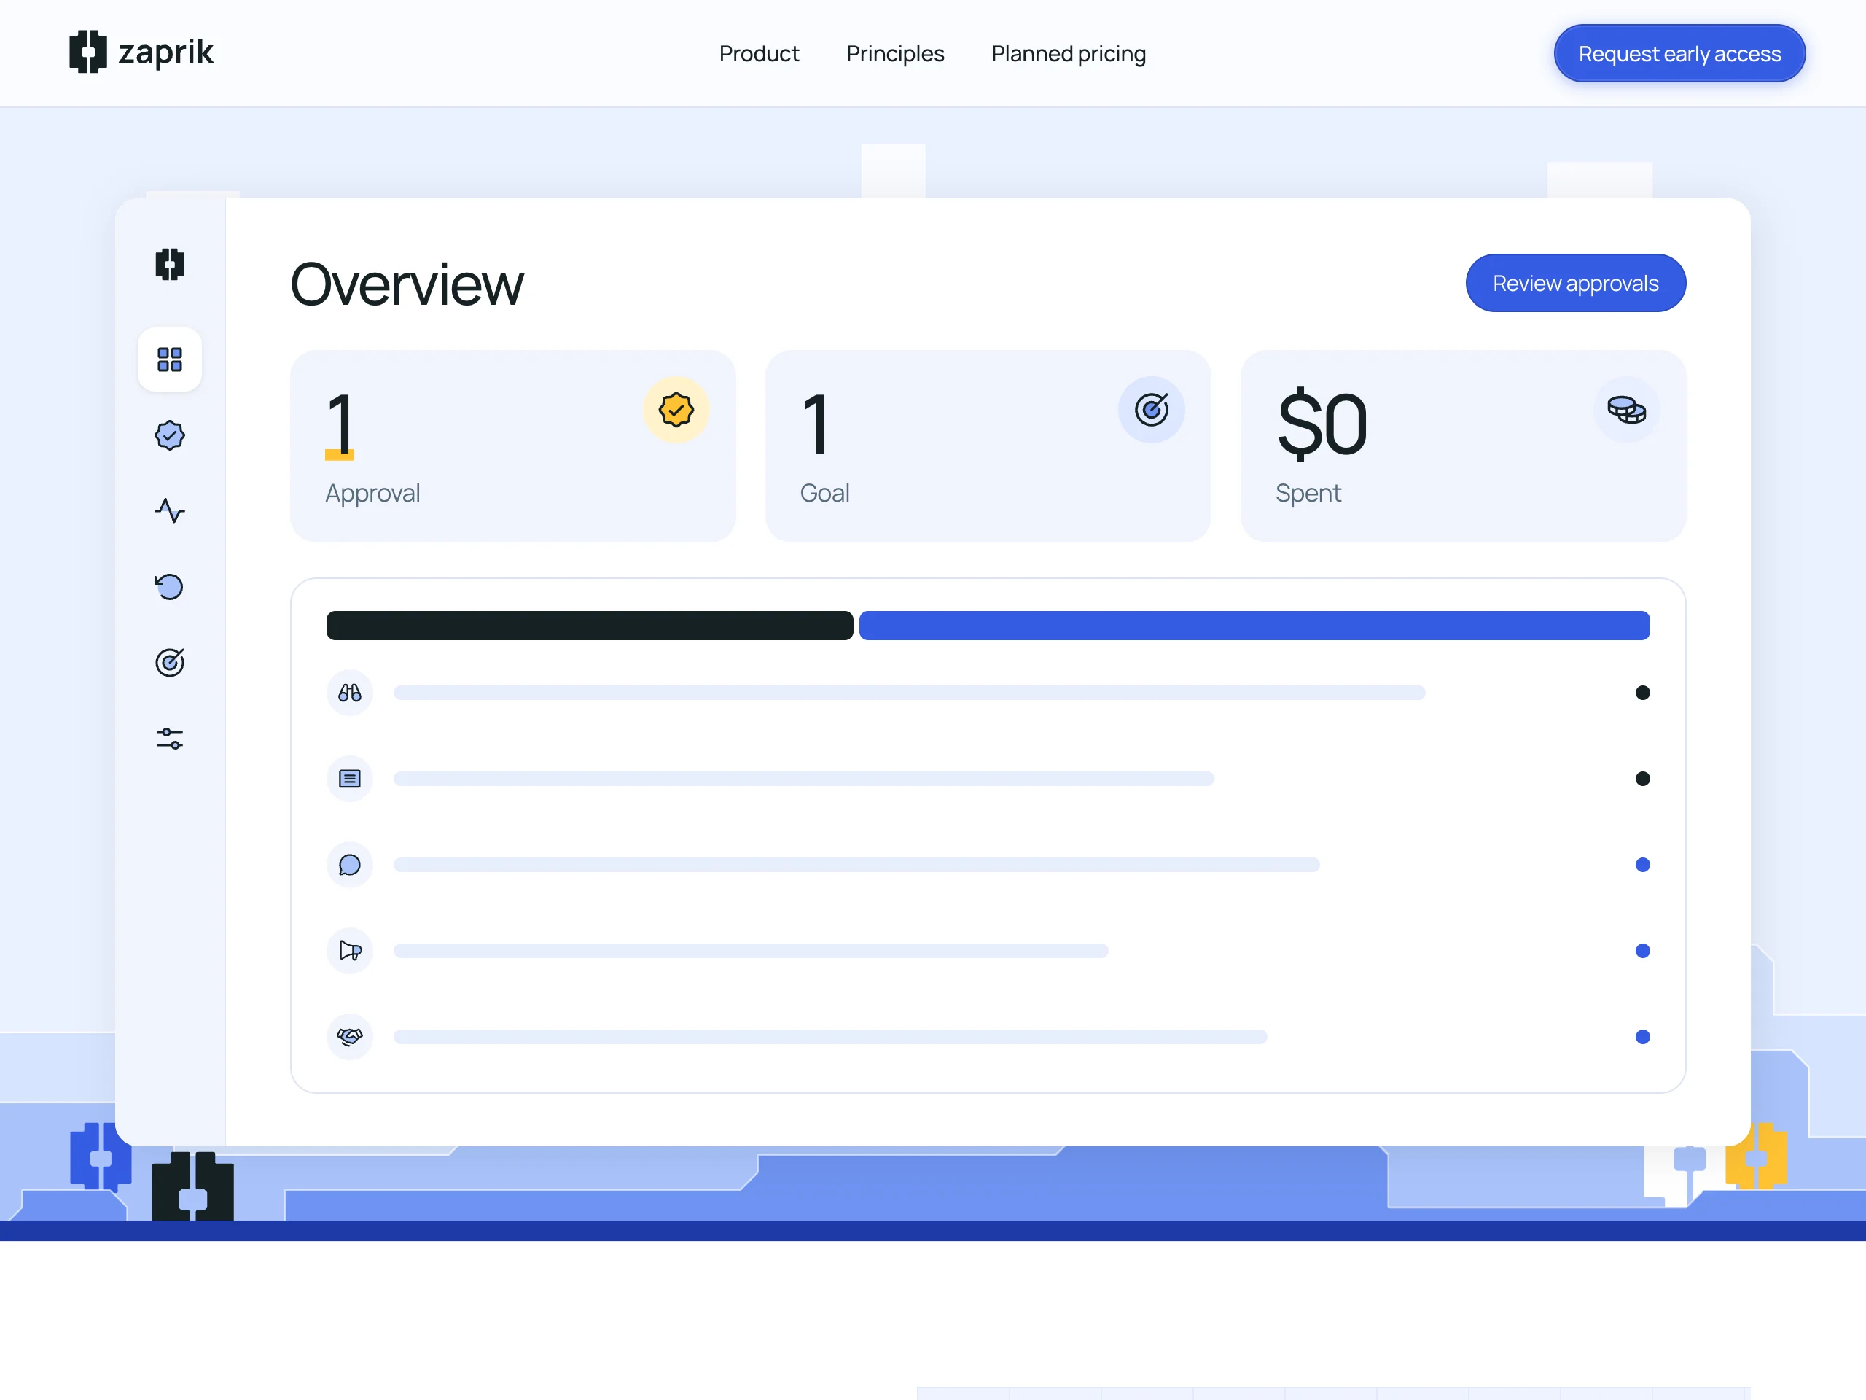Open the Product menu item
This screenshot has width=1866, height=1400.
pyautogui.click(x=758, y=54)
